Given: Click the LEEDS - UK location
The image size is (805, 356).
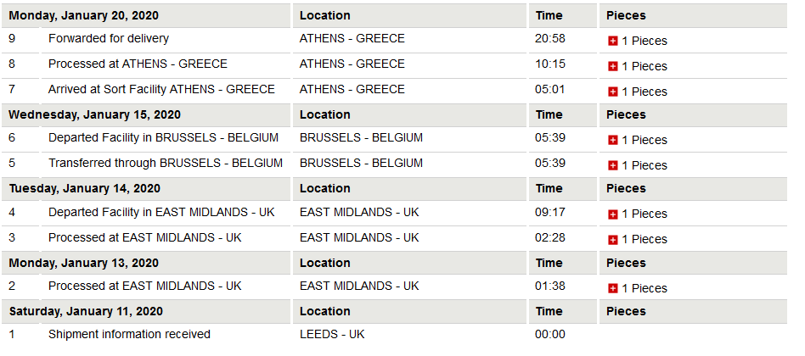Looking at the screenshot, I should (x=332, y=335).
